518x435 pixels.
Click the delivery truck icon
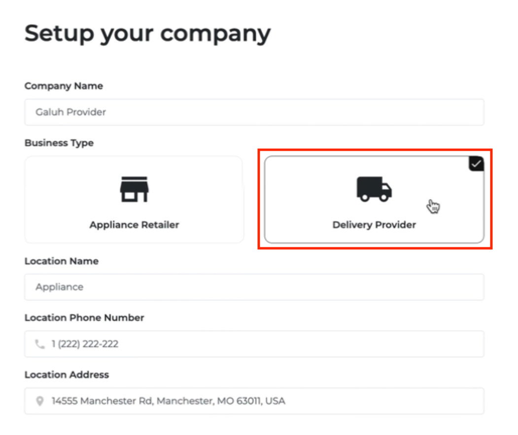pos(374,189)
